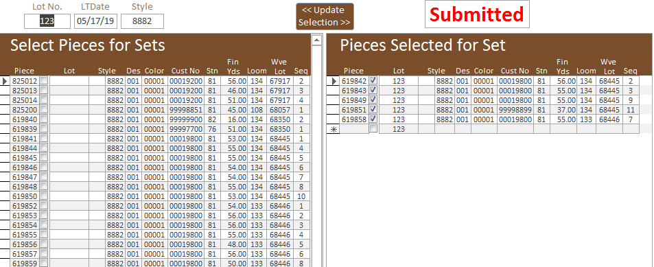The height and width of the screenshot is (267, 654).
Task: Click the Update Selection button
Action: click(325, 16)
